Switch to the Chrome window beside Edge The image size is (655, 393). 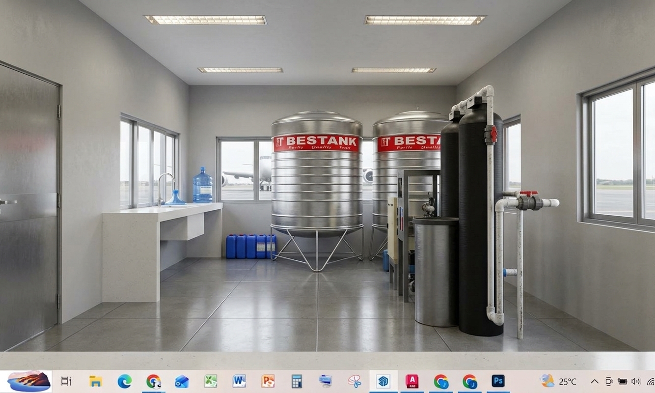[x=153, y=381]
